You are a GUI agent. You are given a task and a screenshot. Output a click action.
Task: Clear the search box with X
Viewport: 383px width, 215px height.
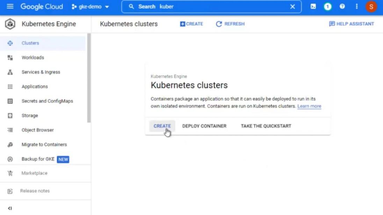click(292, 7)
